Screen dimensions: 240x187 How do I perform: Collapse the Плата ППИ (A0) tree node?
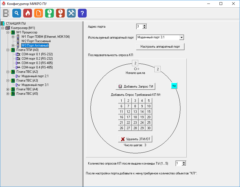pos(8,50)
